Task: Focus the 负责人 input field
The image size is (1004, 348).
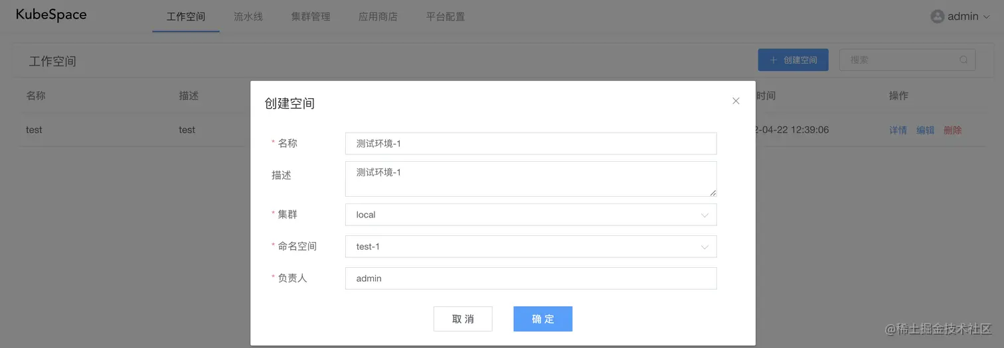Action: [531, 278]
